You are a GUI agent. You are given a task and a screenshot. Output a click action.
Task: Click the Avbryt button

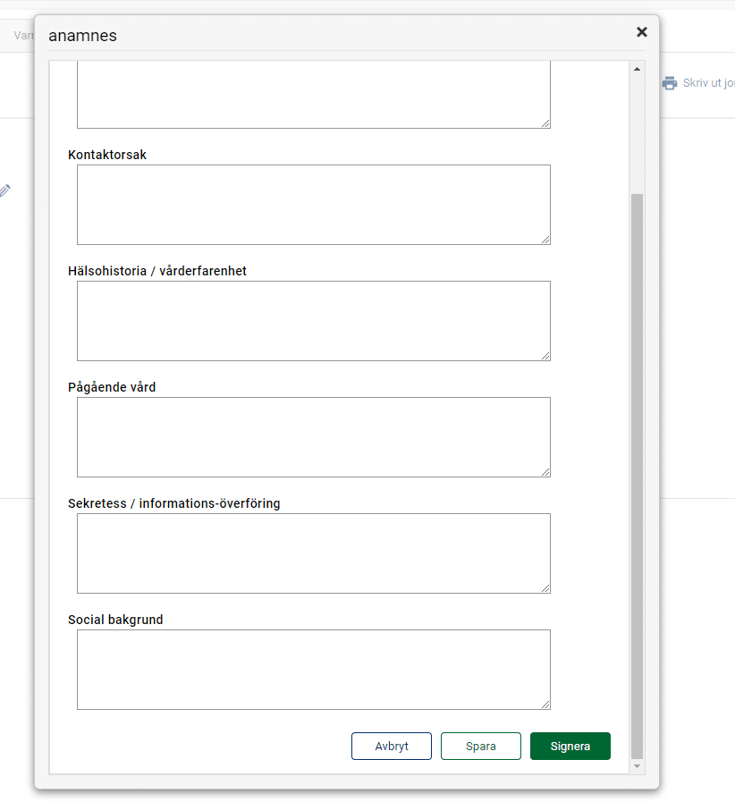point(392,747)
